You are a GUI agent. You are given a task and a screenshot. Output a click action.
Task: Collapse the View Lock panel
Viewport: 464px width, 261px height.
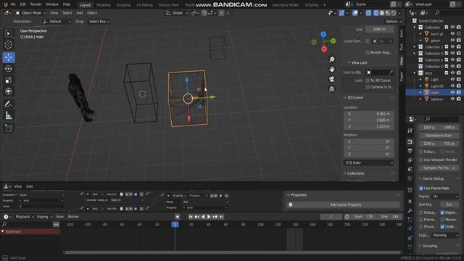tap(357, 63)
